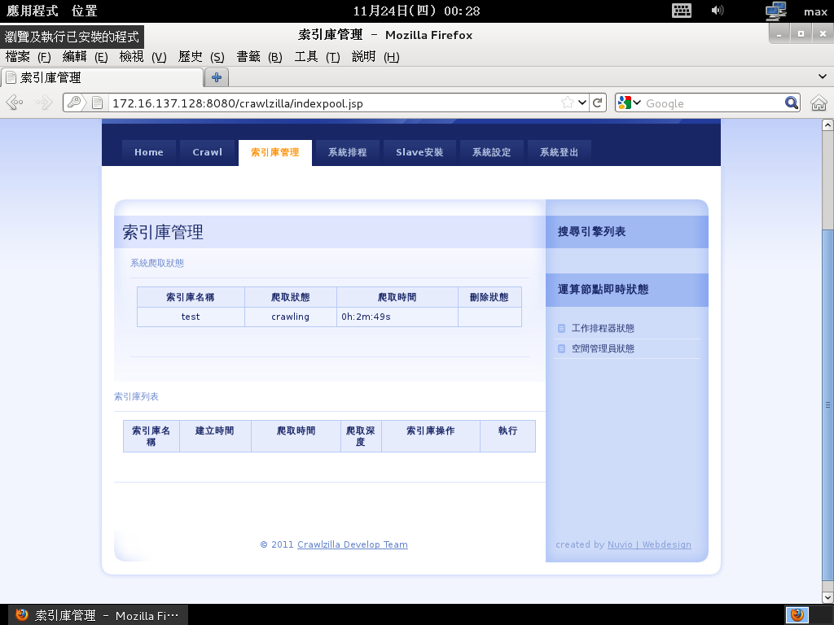834x625 pixels.
Task: Click the '0h:2m:49s' crawl time cell
Action: (x=397, y=317)
